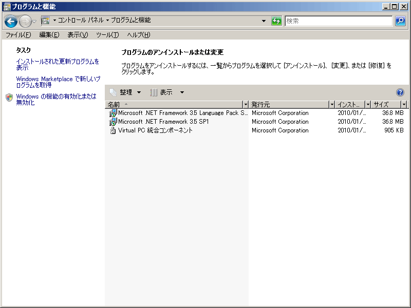411x308 pixels.
Task: Open インストールされた更新プログラムを表示 link
Action: (x=58, y=65)
